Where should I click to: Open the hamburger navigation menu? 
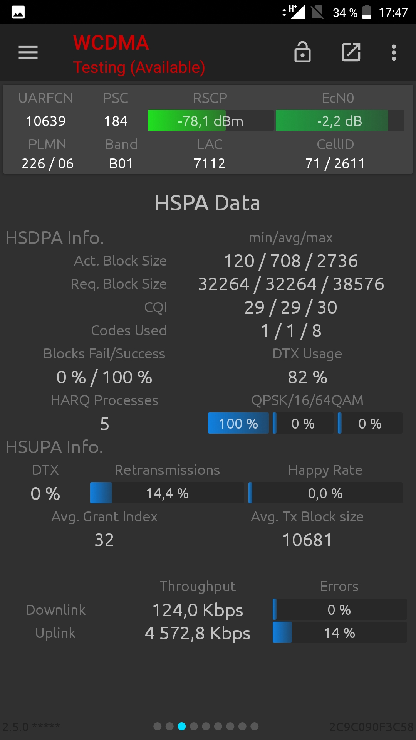point(28,52)
